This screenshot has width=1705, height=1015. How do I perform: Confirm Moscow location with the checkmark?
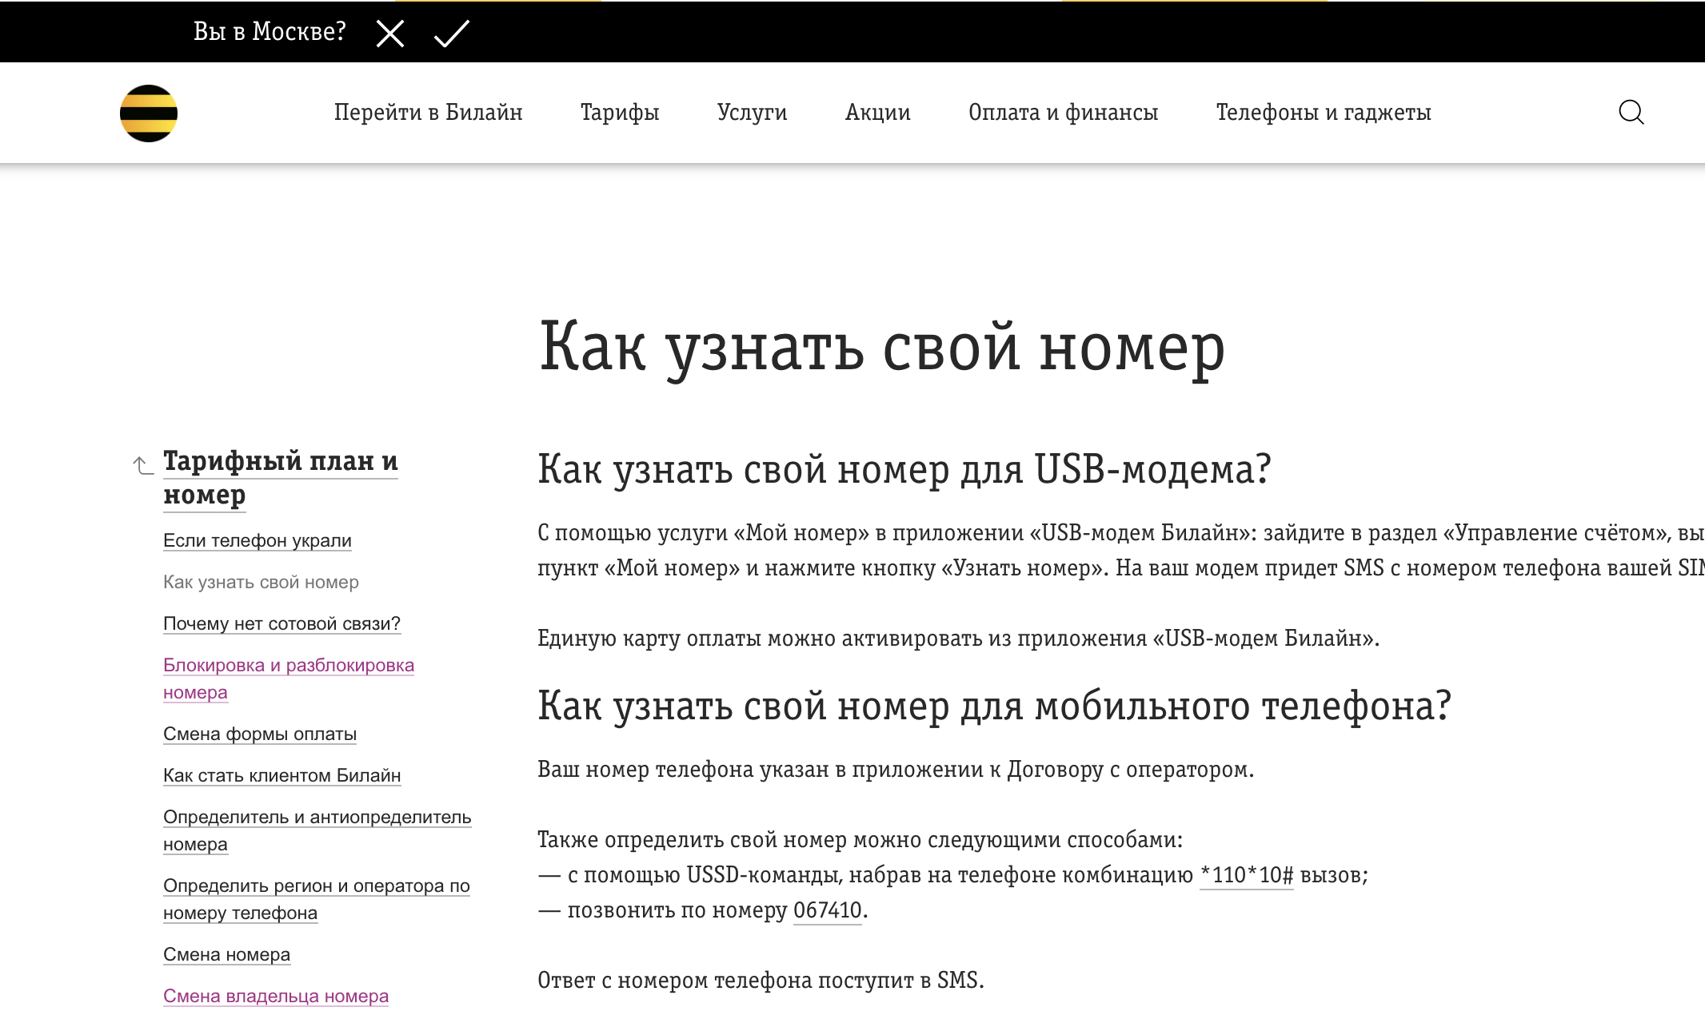tap(450, 33)
